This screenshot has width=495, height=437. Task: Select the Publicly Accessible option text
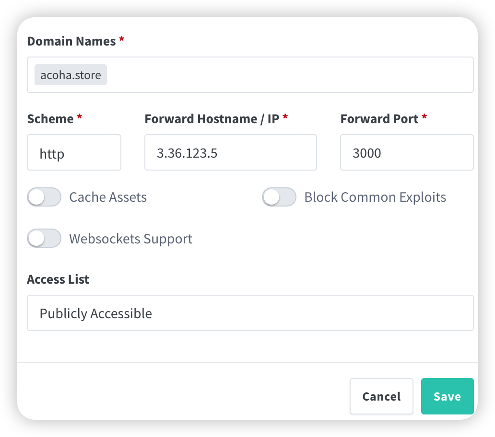pyautogui.click(x=95, y=314)
